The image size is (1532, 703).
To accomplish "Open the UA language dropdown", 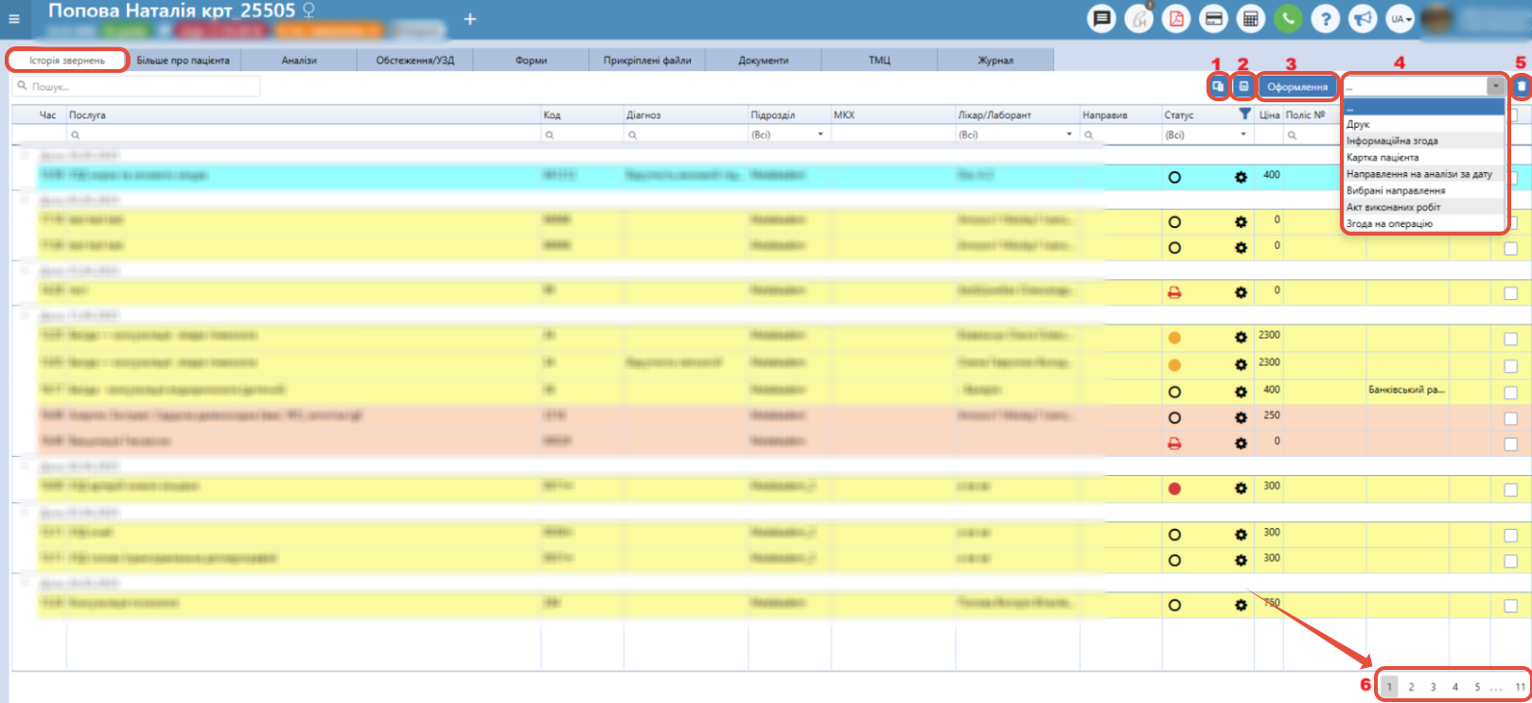I will (x=1400, y=19).
